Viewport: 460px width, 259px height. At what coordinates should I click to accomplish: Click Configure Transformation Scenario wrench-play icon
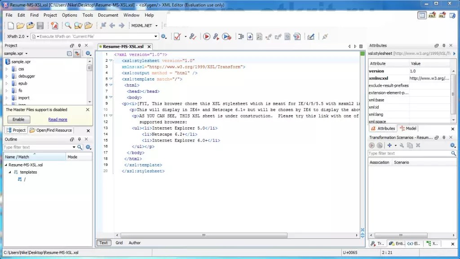point(216,36)
